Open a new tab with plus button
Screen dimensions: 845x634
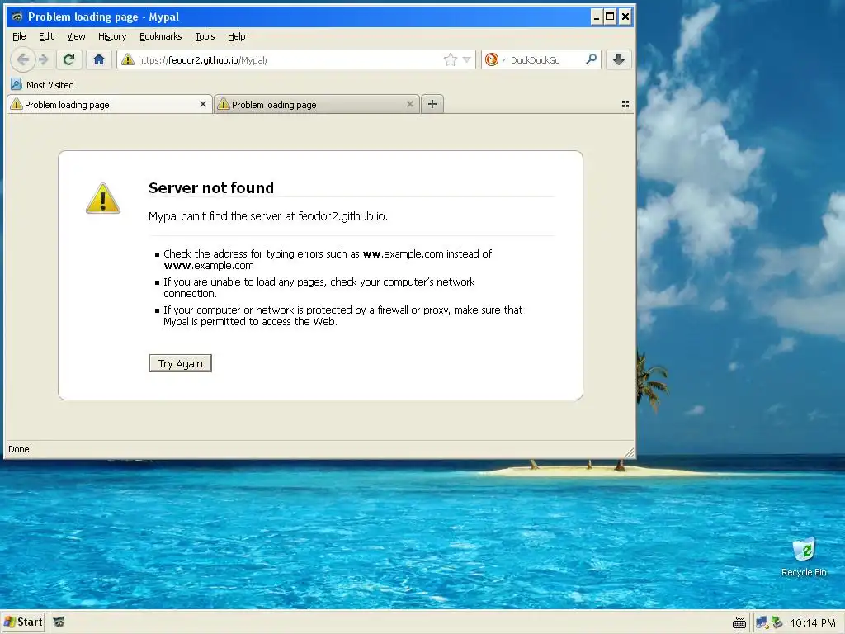432,104
